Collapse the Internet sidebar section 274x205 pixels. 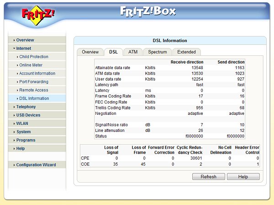click(24, 49)
